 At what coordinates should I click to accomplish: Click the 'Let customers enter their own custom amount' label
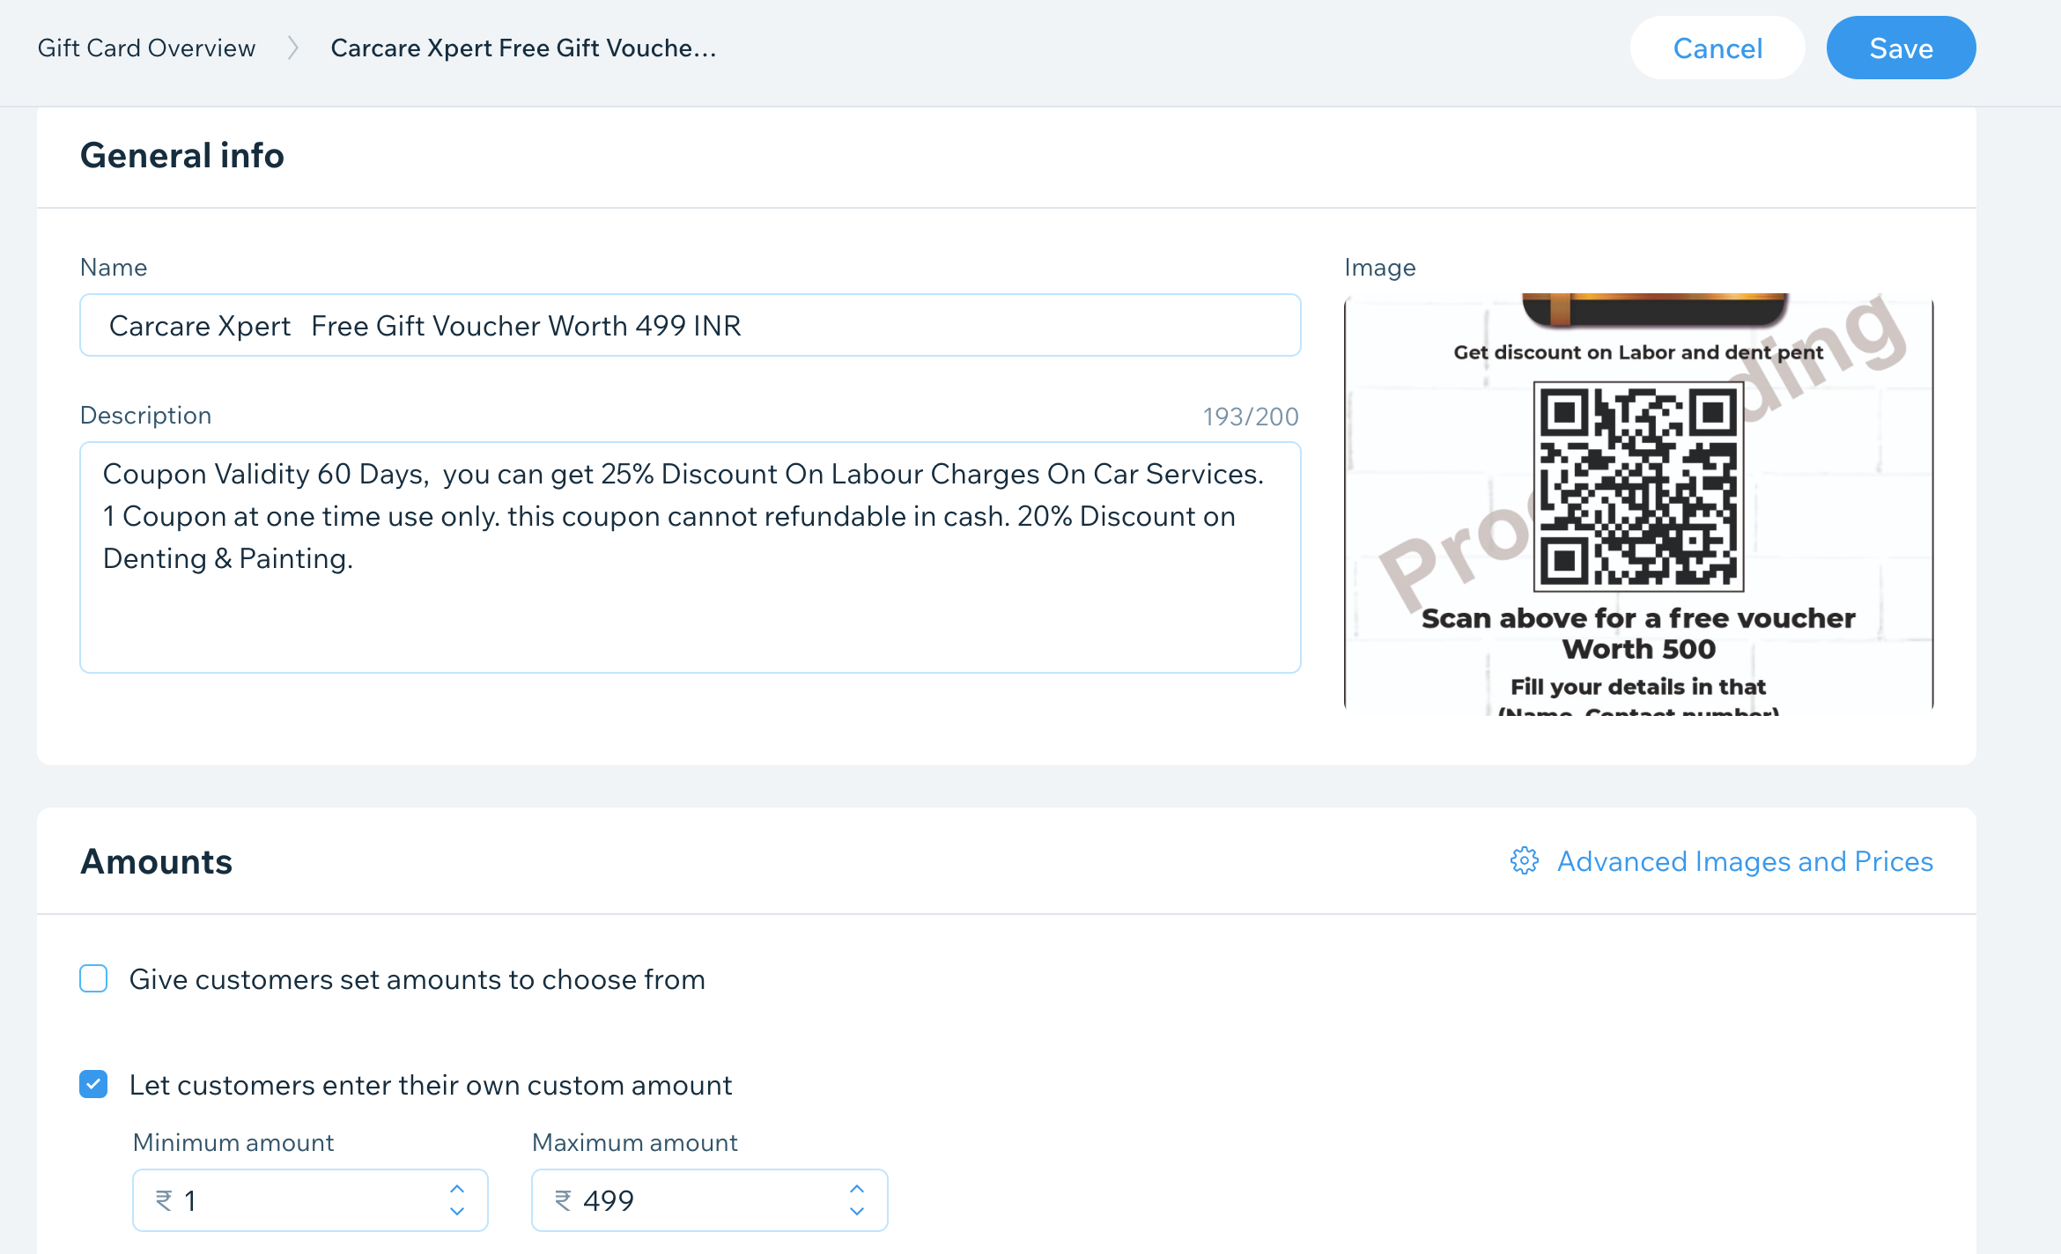click(x=430, y=1085)
